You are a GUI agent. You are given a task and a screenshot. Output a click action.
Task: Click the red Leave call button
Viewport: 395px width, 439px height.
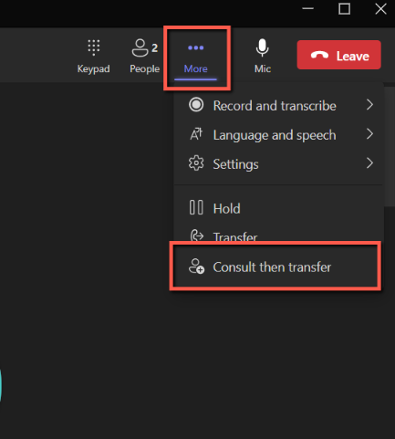click(338, 55)
